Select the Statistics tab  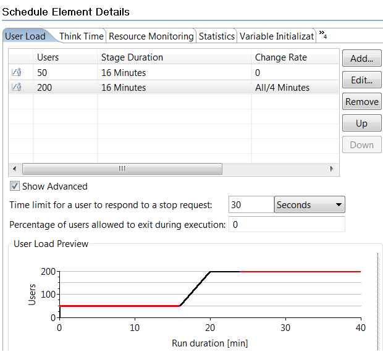217,36
